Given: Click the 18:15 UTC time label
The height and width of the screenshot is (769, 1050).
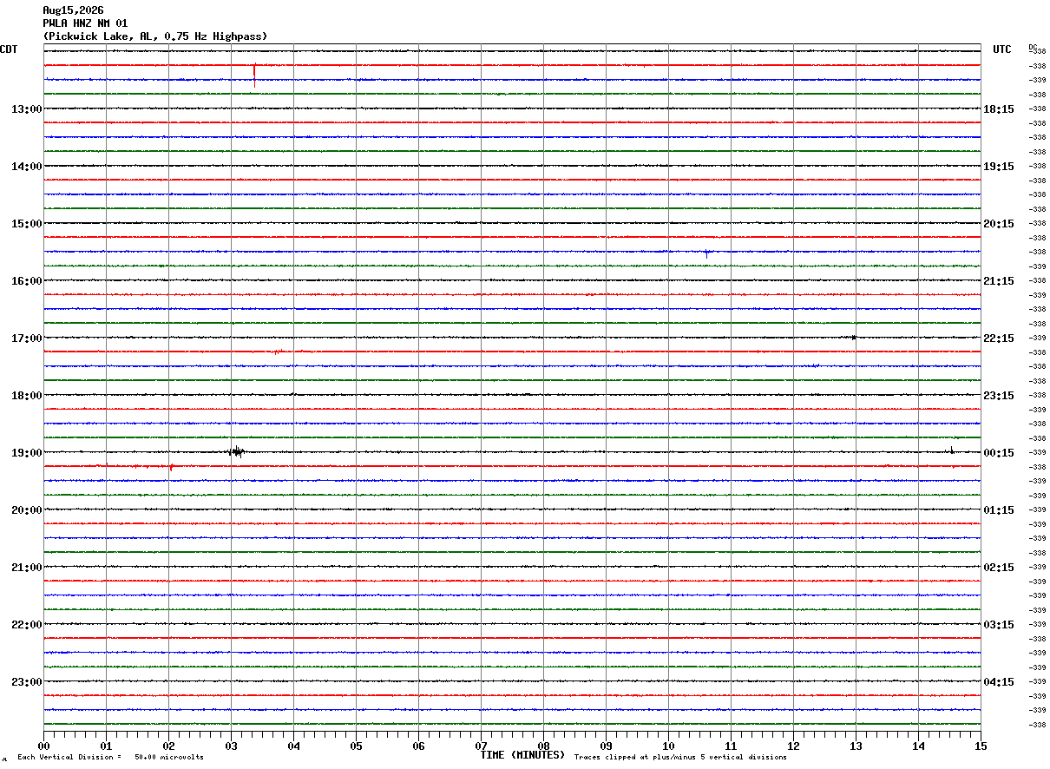Looking at the screenshot, I should pyautogui.click(x=999, y=109).
